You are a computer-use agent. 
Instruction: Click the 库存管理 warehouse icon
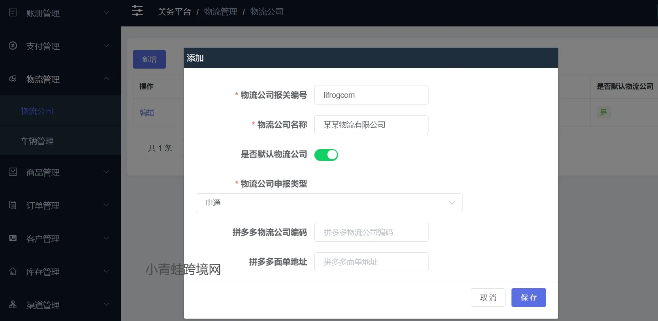pyautogui.click(x=13, y=271)
